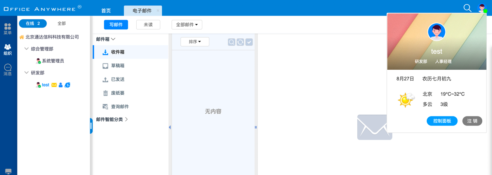Click the 19°C~32°C temperature text
The width and height of the screenshot is (492, 175).
[452, 94]
